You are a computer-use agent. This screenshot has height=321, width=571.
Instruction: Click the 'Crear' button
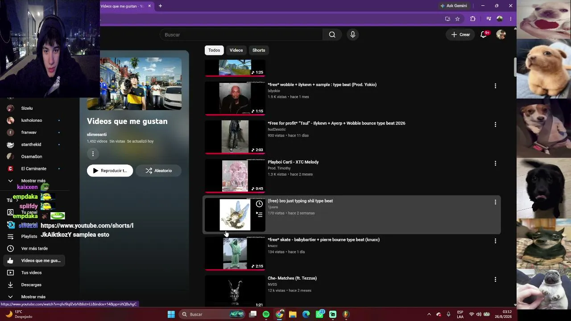click(460, 35)
